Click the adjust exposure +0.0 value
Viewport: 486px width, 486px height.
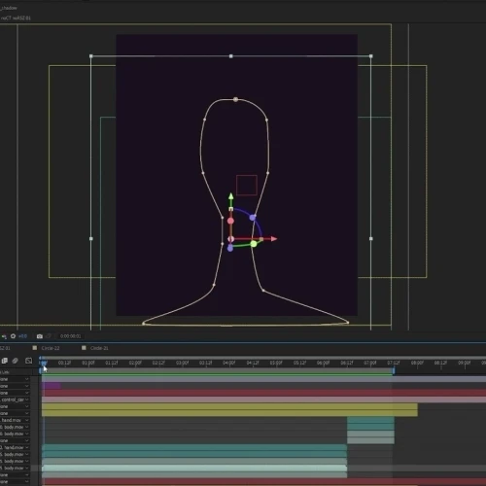(x=22, y=336)
